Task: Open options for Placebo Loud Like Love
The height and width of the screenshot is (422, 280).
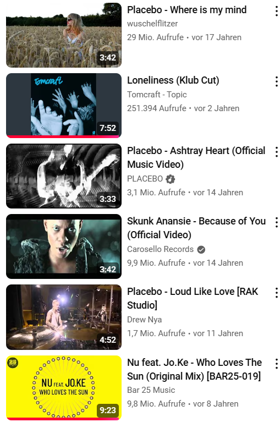Action: [x=276, y=293]
